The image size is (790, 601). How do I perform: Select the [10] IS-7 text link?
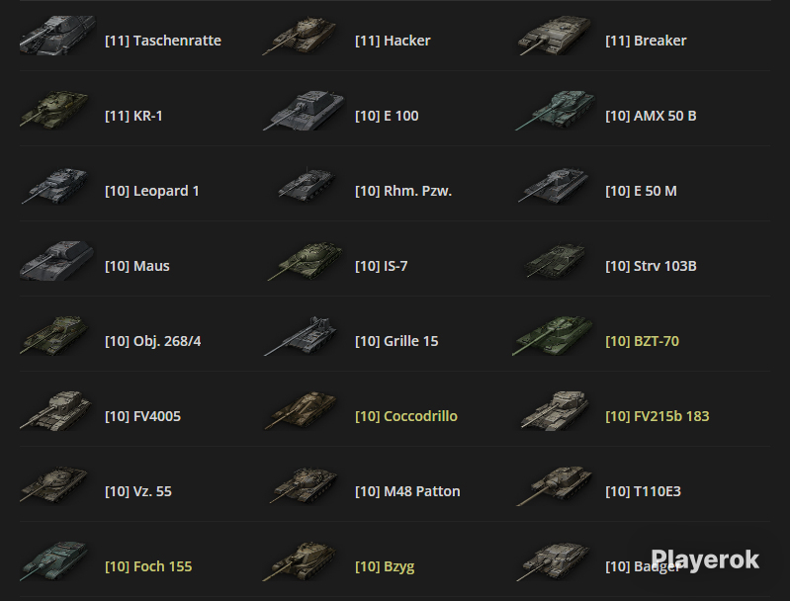click(381, 266)
